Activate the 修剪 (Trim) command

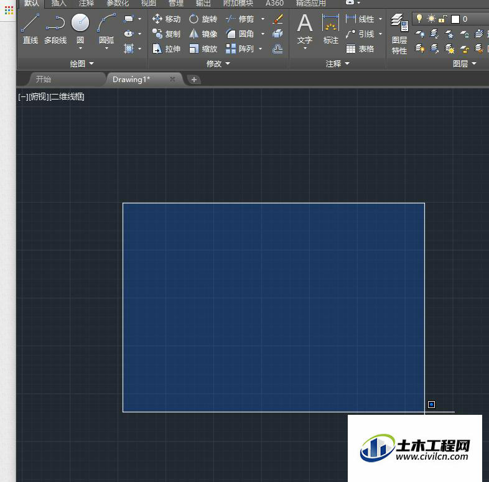240,19
